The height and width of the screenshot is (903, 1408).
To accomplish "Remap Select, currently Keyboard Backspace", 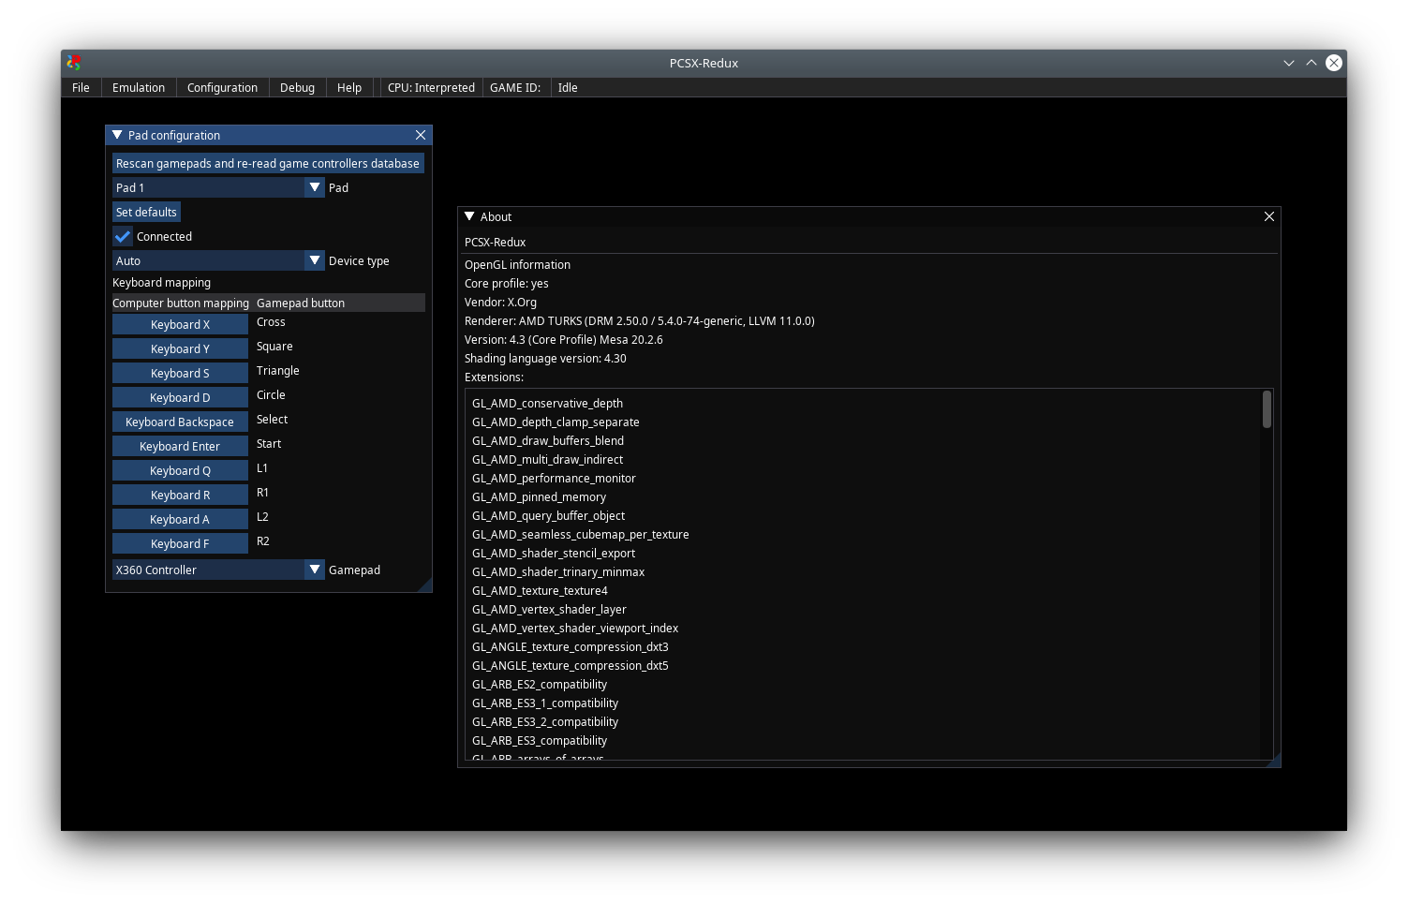I will (x=180, y=422).
